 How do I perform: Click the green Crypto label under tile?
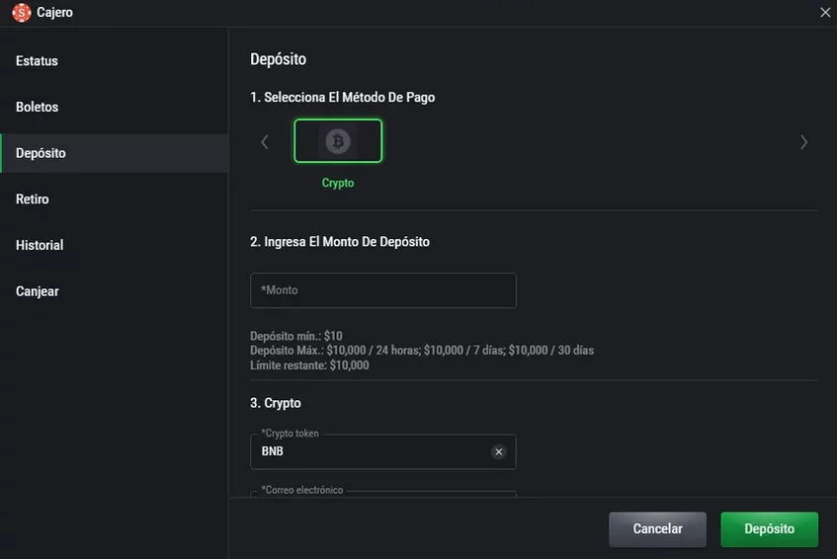coord(338,183)
